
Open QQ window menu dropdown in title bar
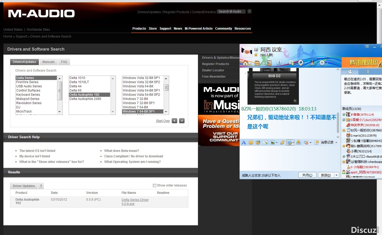coord(367,47)
